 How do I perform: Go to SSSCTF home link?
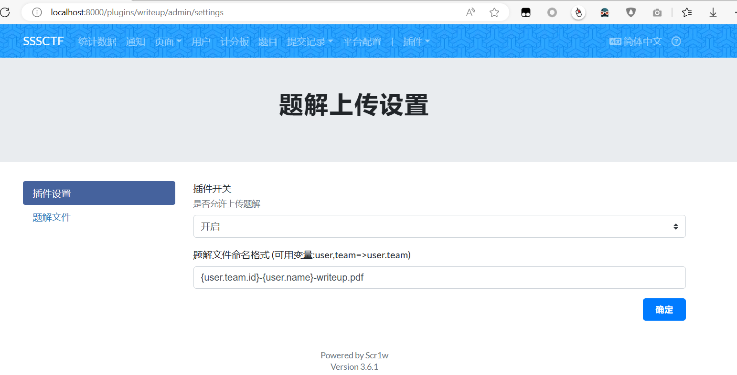pyautogui.click(x=43, y=41)
